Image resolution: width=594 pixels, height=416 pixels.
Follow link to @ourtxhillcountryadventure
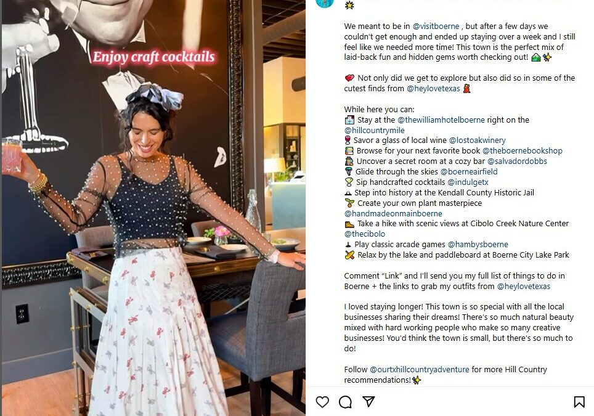click(x=420, y=369)
